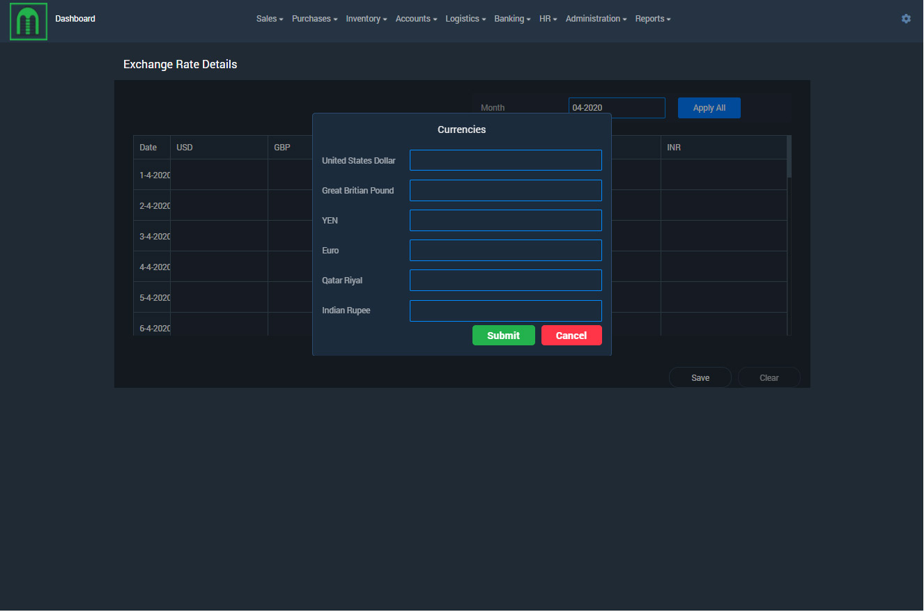Click the 3-4-2020 date cell
This screenshot has height=612, width=924.
[152, 236]
